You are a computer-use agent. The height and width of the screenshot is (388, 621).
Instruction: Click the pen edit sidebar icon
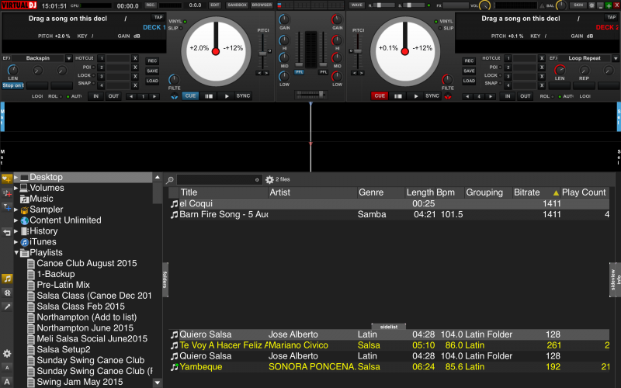click(x=7, y=307)
